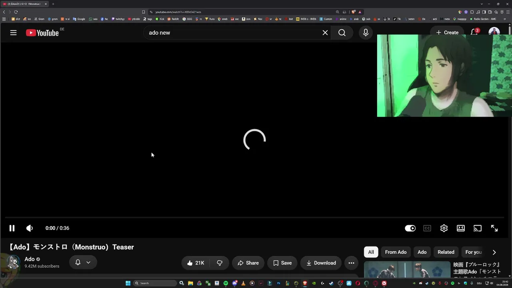Open Spotify from the taskbar
This screenshot has width=512, height=288.
[x=226, y=283]
